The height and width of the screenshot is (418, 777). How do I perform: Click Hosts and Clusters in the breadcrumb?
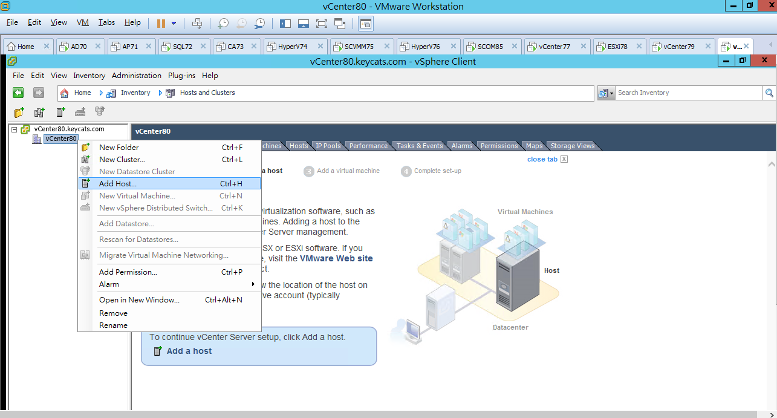click(x=207, y=93)
